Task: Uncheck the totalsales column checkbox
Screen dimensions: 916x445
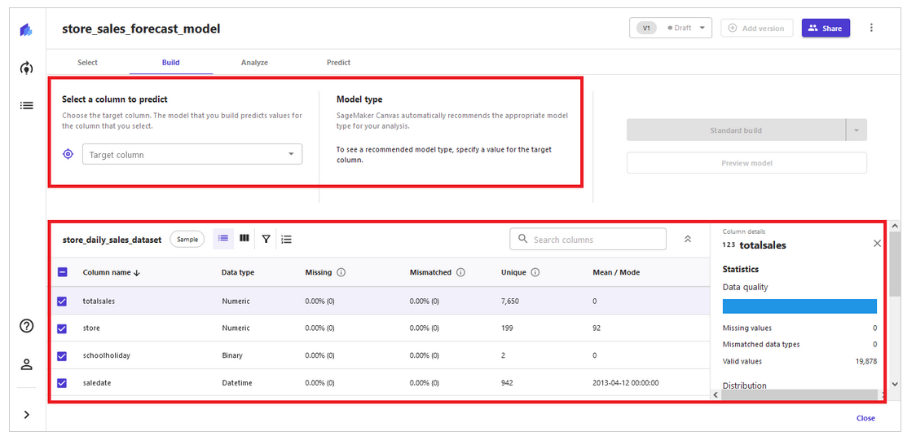Action: pos(63,302)
